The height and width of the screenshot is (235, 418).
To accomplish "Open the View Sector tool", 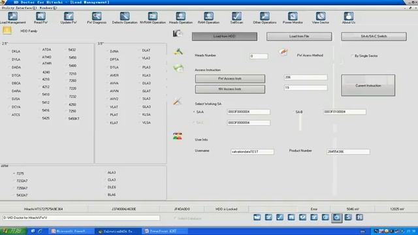I will tap(321, 18).
